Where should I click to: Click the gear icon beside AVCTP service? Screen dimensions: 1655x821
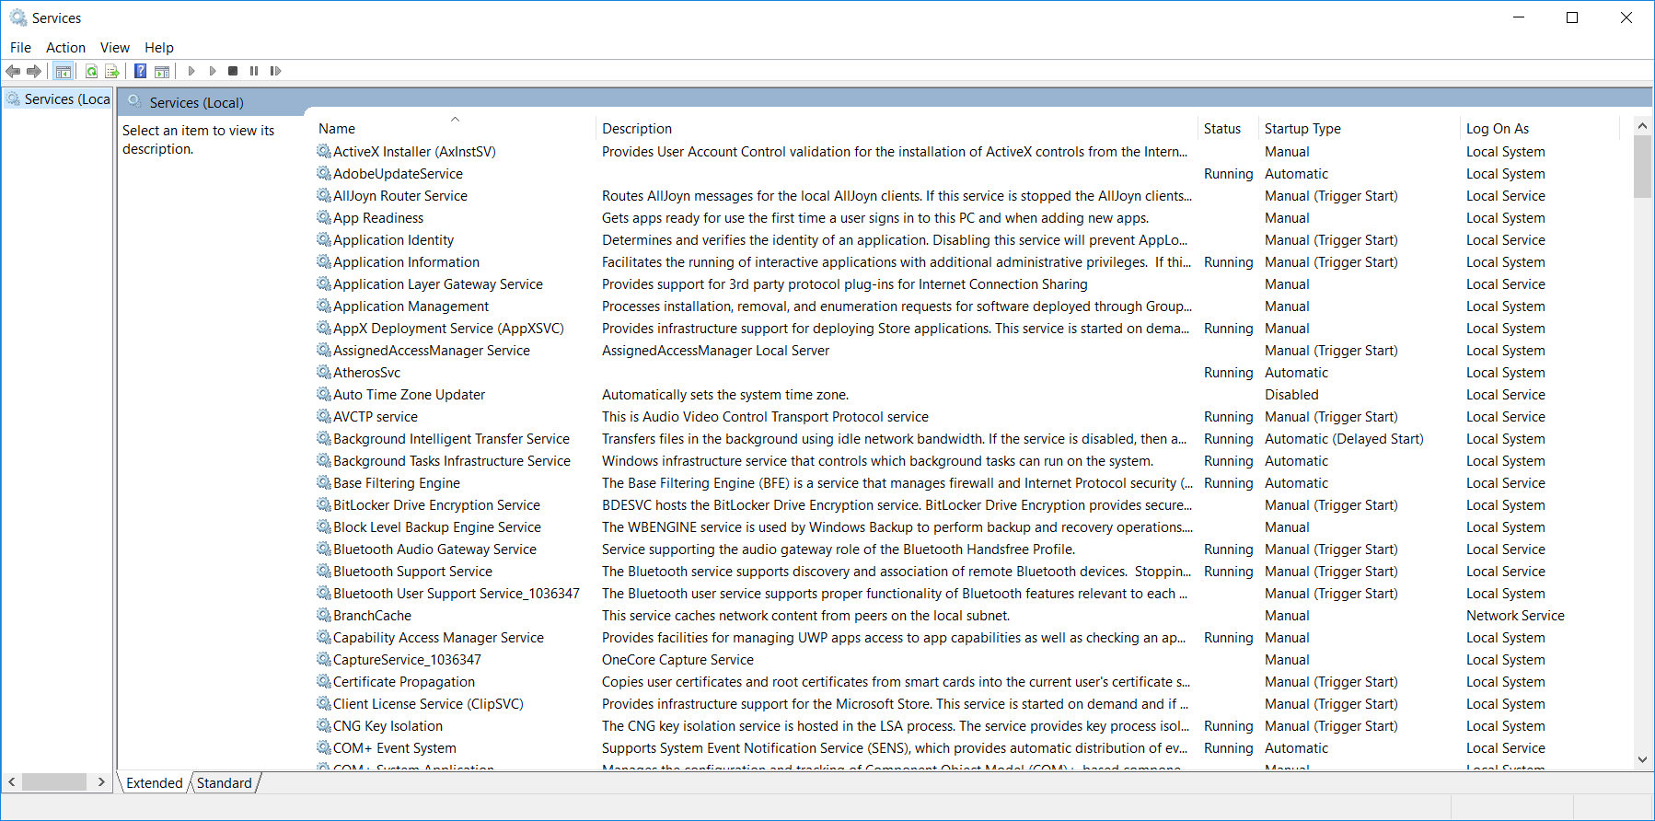(x=324, y=416)
